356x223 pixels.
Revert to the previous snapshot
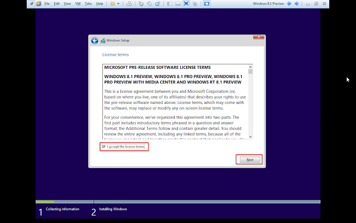click(149, 4)
